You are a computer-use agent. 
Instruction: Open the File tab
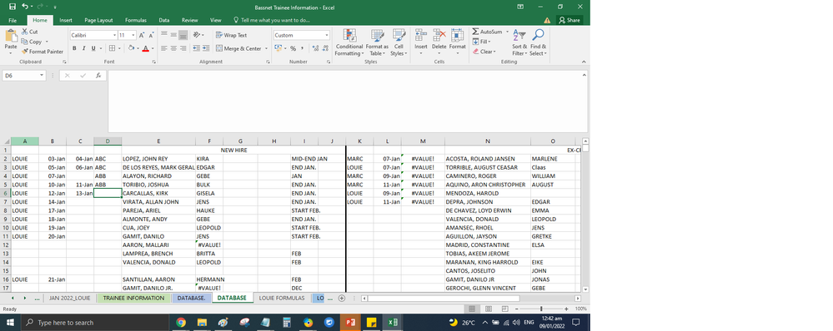pos(13,20)
